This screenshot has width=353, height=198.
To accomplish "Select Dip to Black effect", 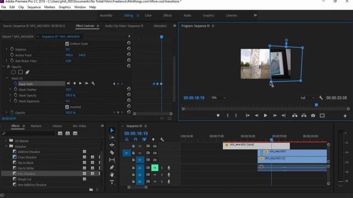I will tap(25, 163).
